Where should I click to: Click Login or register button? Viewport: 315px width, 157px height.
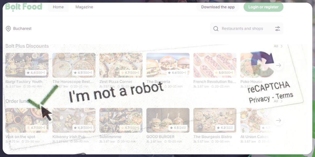pyautogui.click(x=263, y=7)
